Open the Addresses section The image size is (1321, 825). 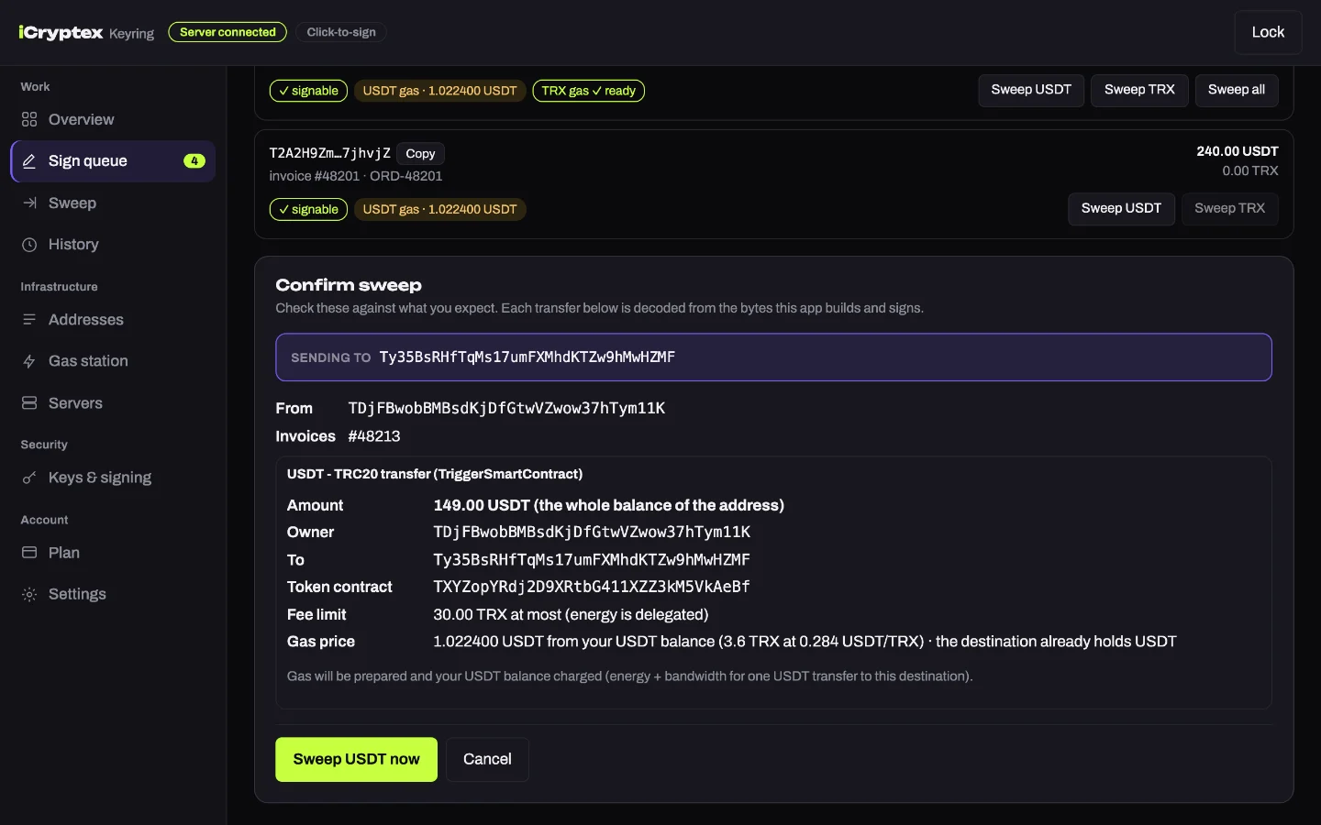(113, 319)
